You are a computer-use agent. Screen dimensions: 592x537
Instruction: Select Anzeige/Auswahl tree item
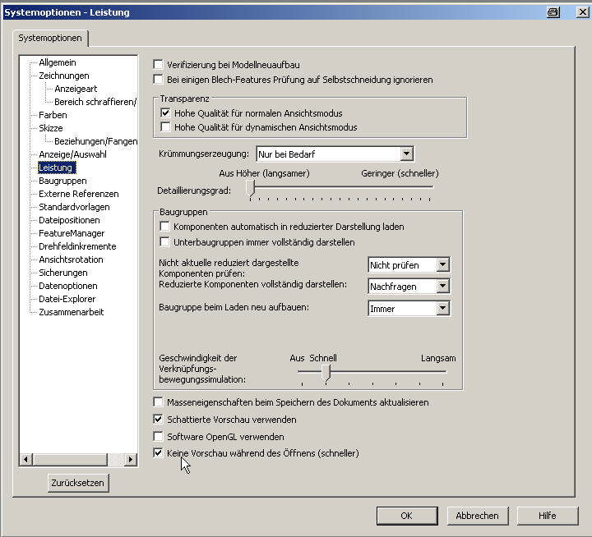72,154
